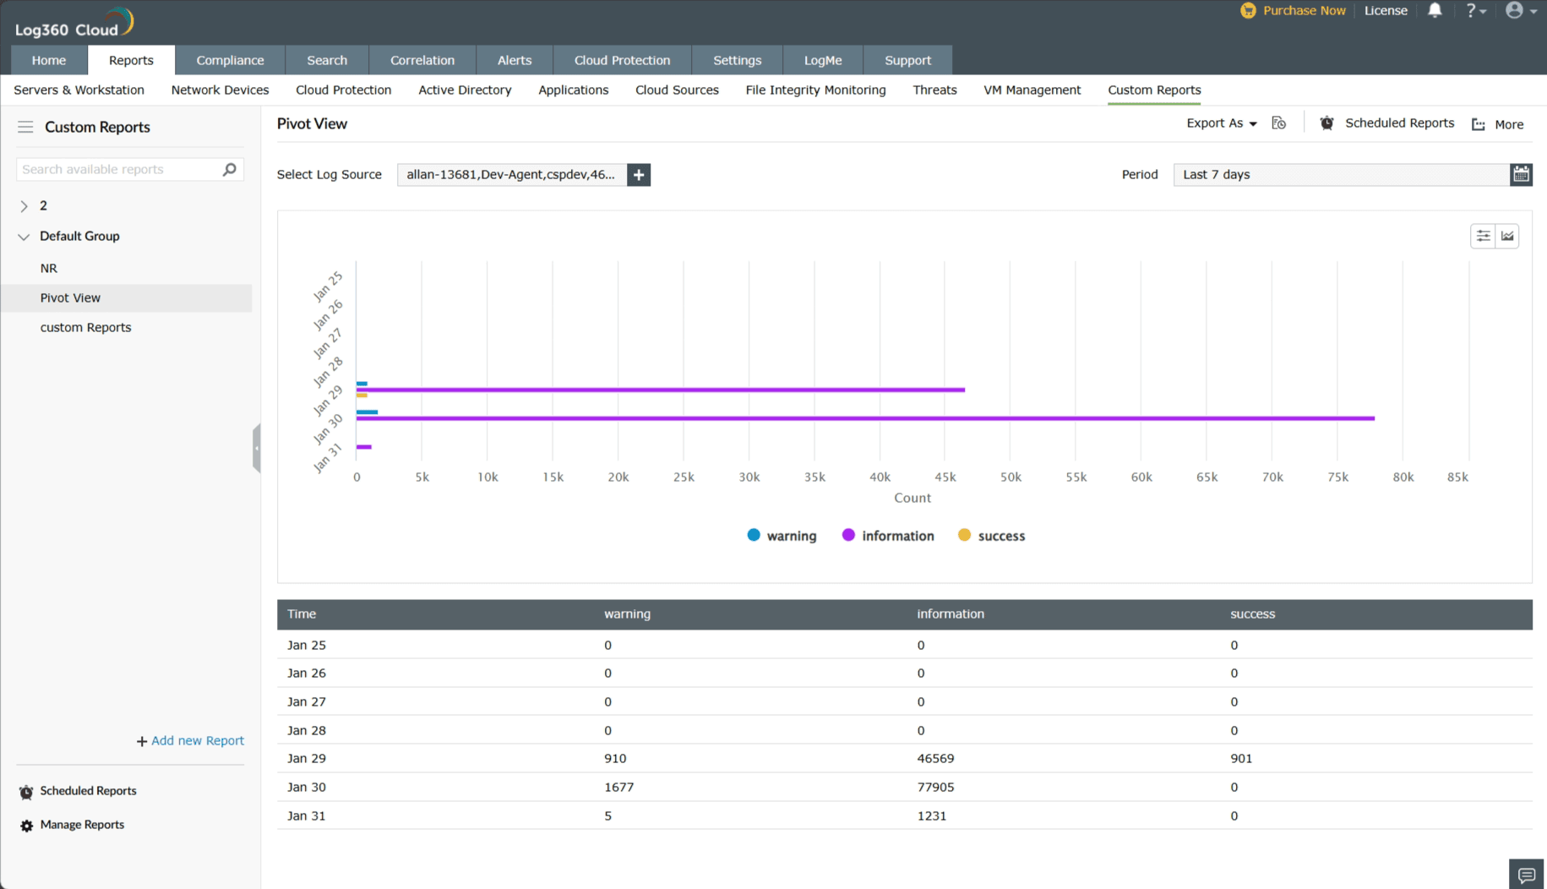Open the Period Last 7 days dropdown
Image resolution: width=1547 pixels, height=889 pixels.
[x=1341, y=175]
